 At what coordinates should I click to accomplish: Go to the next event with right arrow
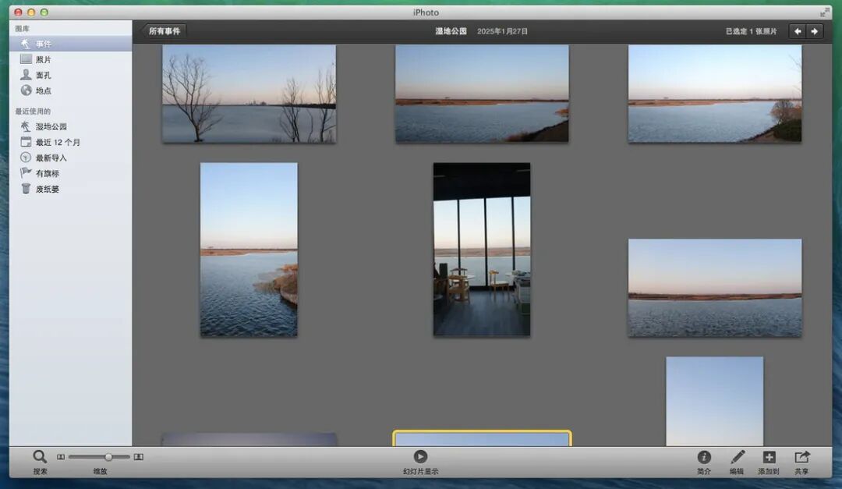click(x=815, y=31)
